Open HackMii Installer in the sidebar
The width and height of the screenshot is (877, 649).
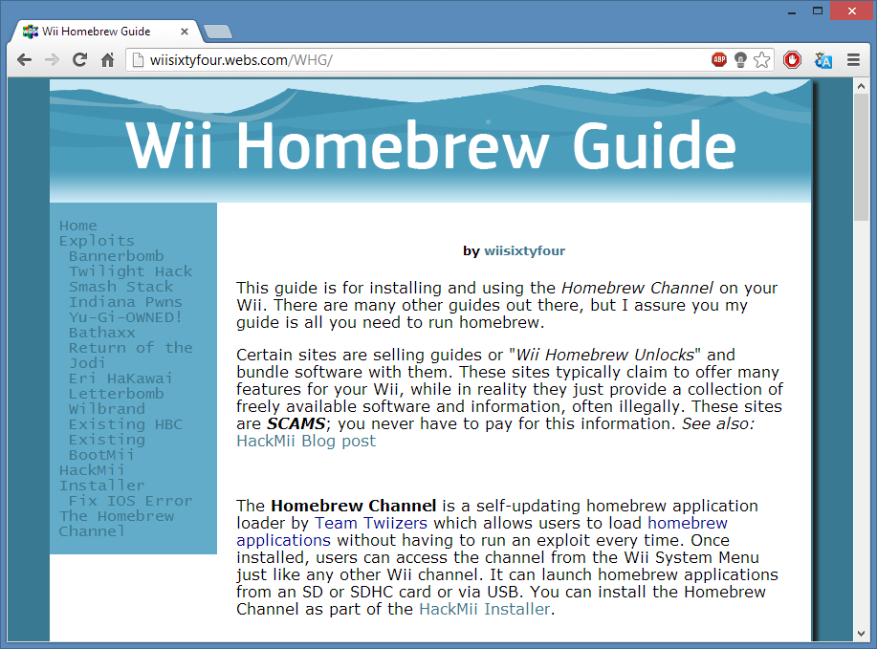click(x=101, y=478)
